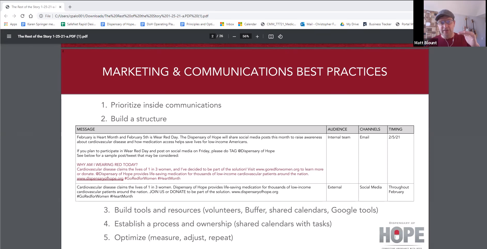Reload the page in browser
Screen dimensions: 487x249
click(x=22, y=16)
